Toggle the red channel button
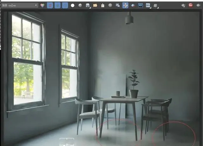The width and height of the screenshot is (203, 146). click(50, 5)
